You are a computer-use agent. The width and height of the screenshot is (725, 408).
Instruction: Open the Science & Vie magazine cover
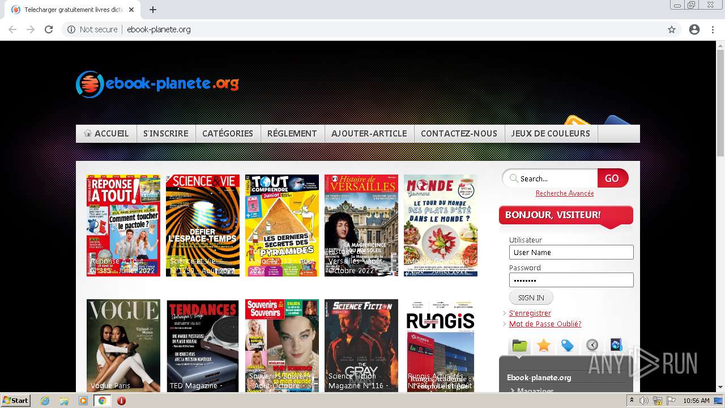coord(203,226)
